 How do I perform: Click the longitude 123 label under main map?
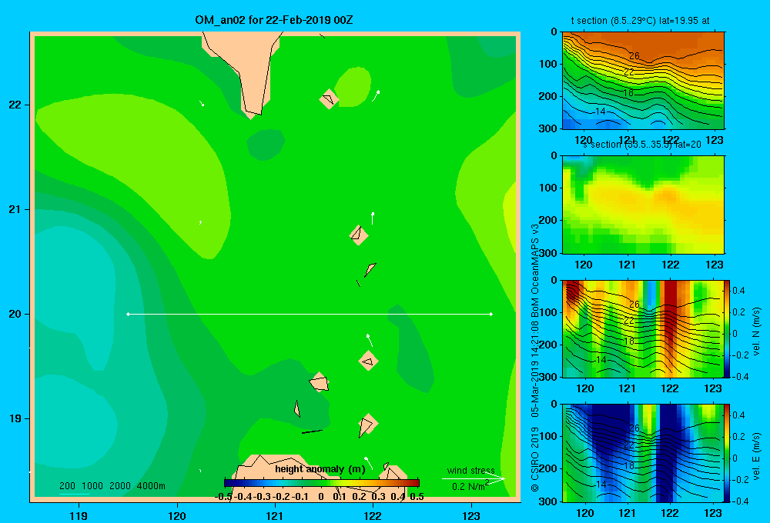pos(471,515)
